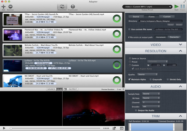Open the Encoder dropdown showing aac
Image resolution: width=187 pixels, height=131 pixels.
point(151,106)
